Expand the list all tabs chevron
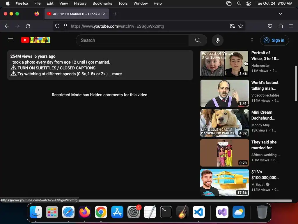 pos(281,14)
